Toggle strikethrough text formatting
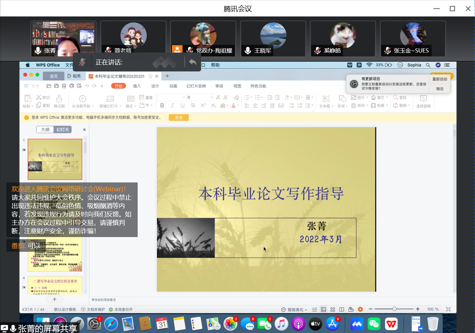The height and width of the screenshot is (333, 475). point(193,105)
